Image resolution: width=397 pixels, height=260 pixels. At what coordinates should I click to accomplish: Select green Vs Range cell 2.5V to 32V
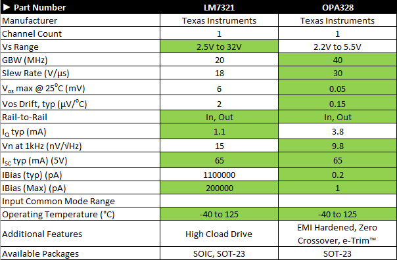click(220, 47)
